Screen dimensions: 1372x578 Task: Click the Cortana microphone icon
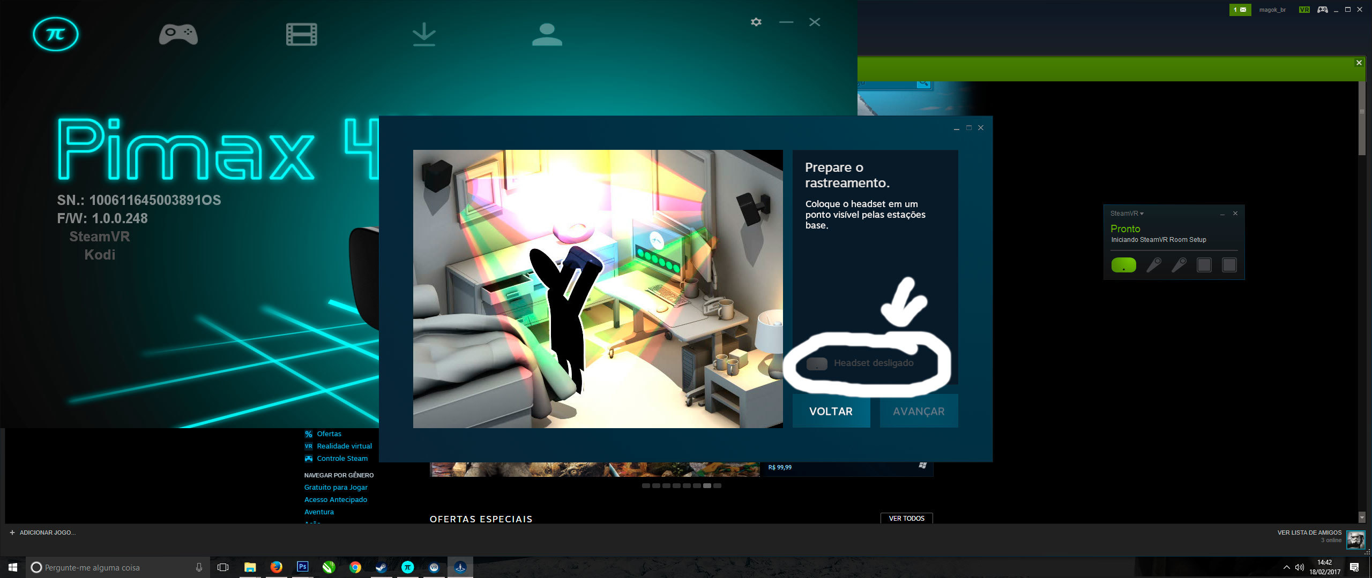point(199,567)
